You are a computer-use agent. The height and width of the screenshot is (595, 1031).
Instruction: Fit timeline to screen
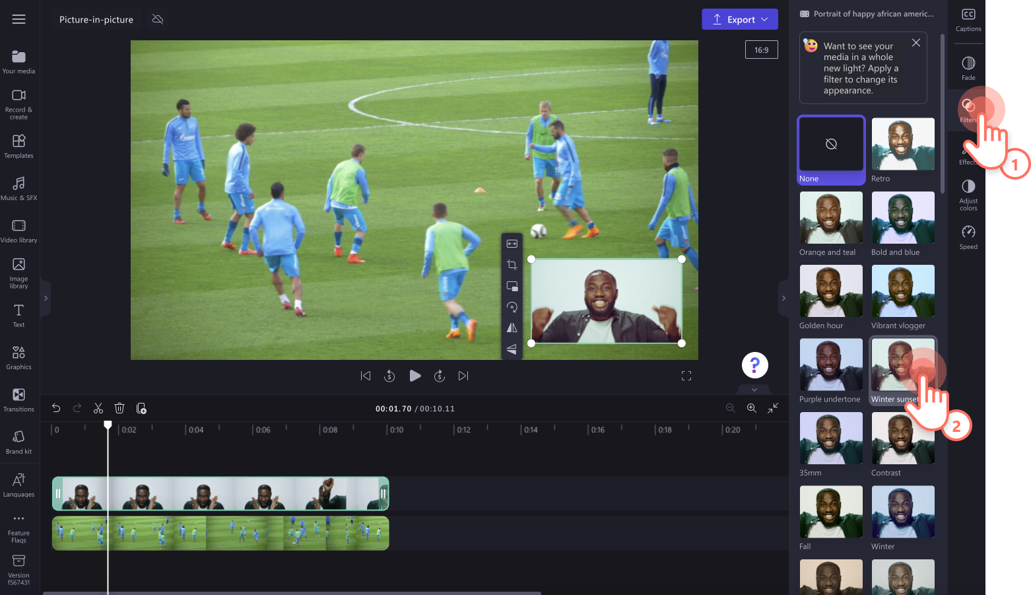click(773, 408)
